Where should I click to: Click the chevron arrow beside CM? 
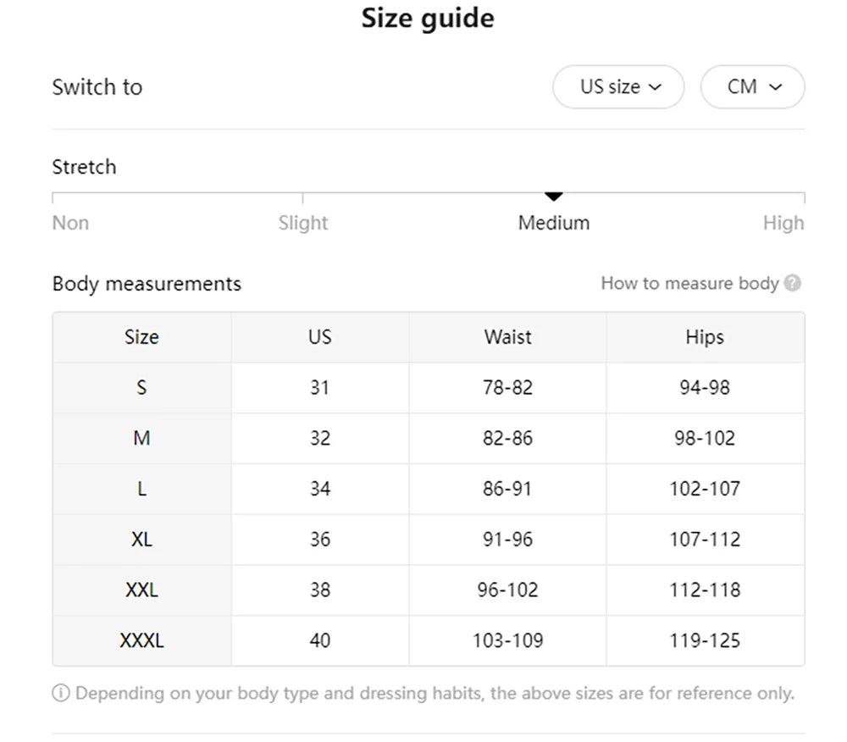pos(775,87)
